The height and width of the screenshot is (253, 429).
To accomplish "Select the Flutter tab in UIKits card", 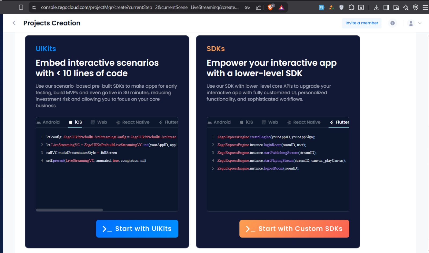I will click(x=168, y=122).
